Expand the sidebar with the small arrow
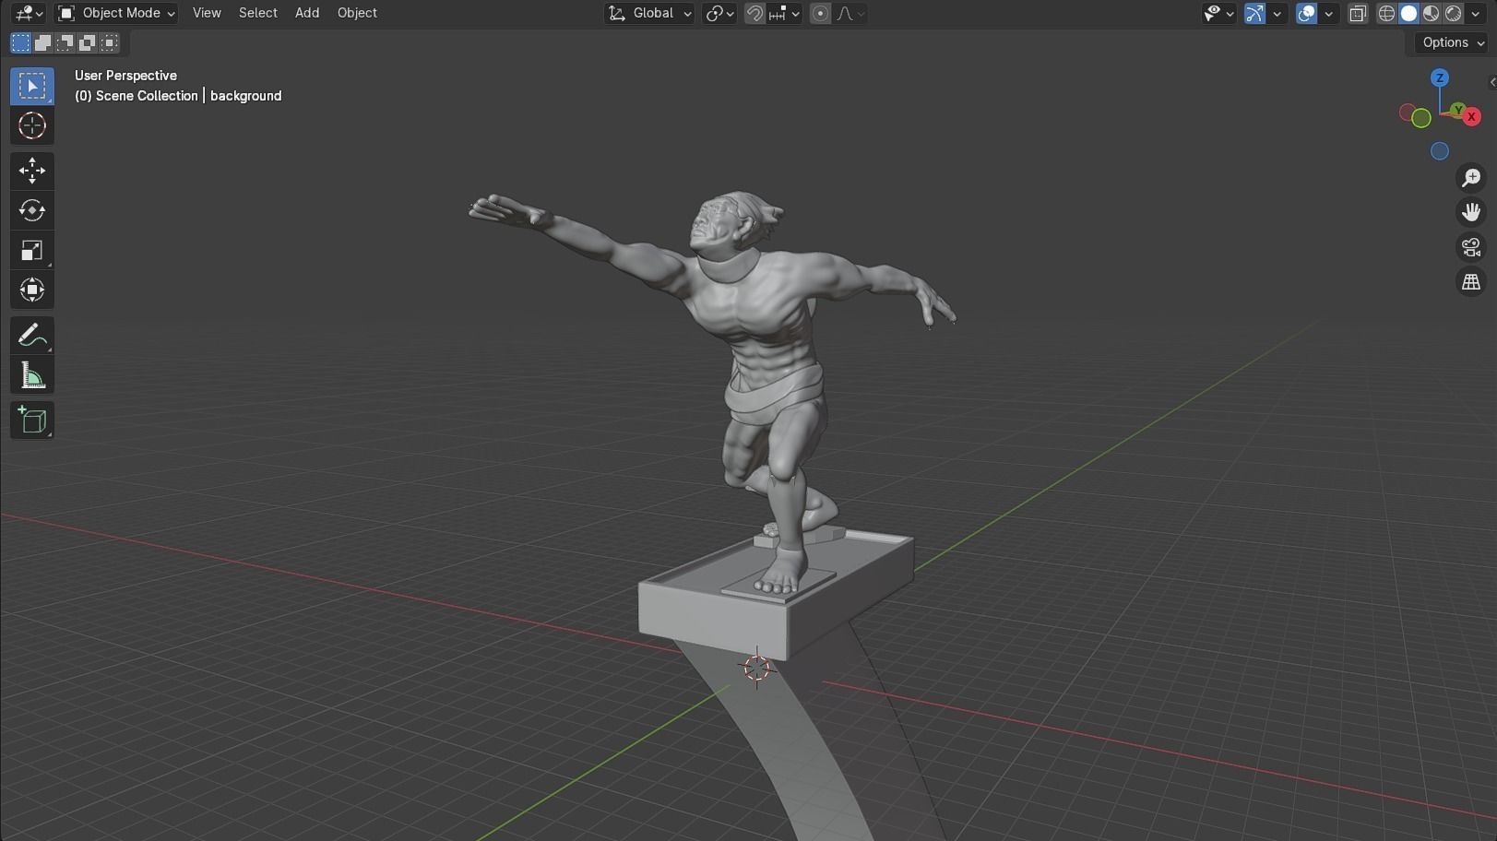This screenshot has height=841, width=1497. (1492, 83)
